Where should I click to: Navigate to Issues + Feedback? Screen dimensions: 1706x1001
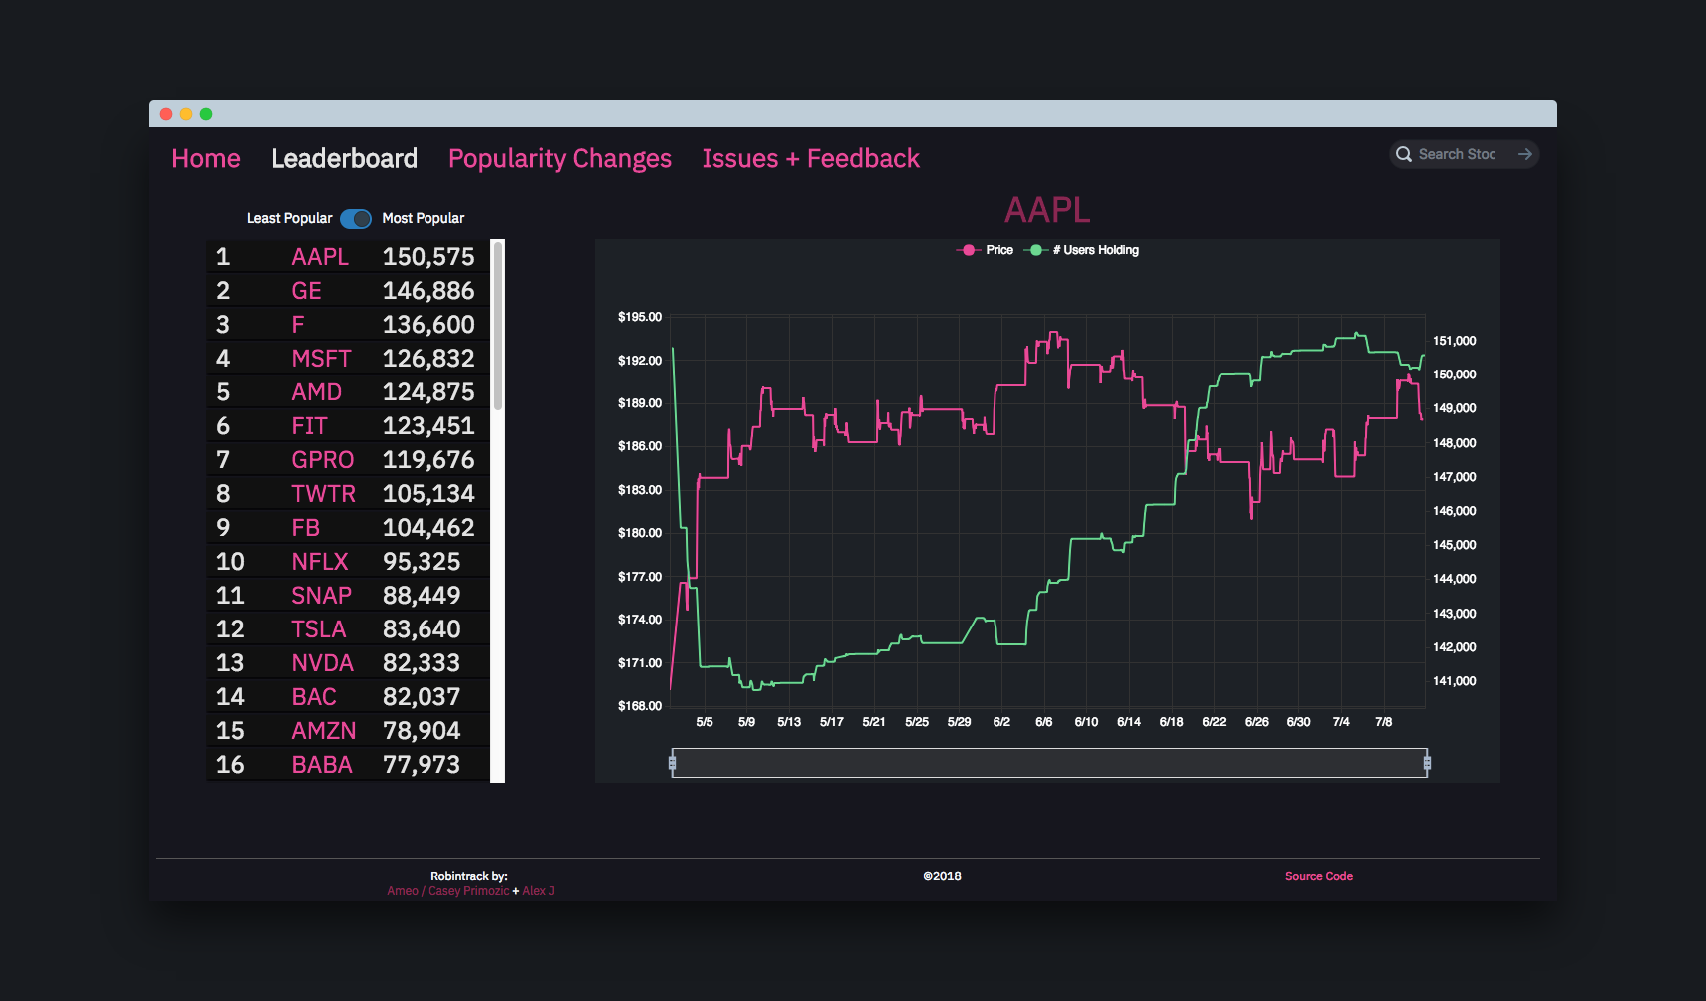(810, 158)
